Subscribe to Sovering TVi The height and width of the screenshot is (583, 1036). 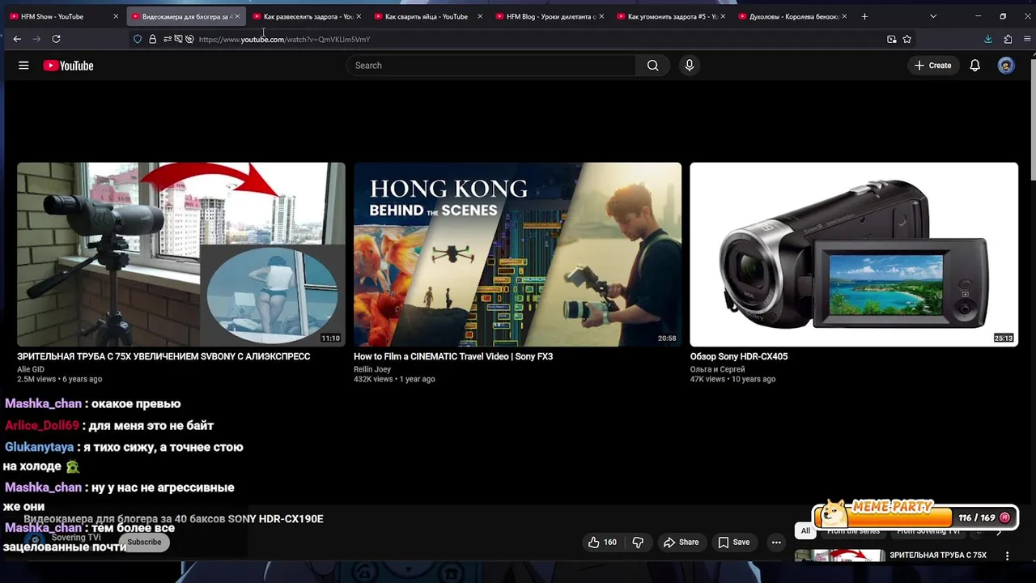tap(144, 543)
